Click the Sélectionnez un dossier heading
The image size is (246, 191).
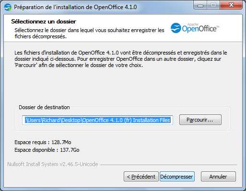click(44, 22)
